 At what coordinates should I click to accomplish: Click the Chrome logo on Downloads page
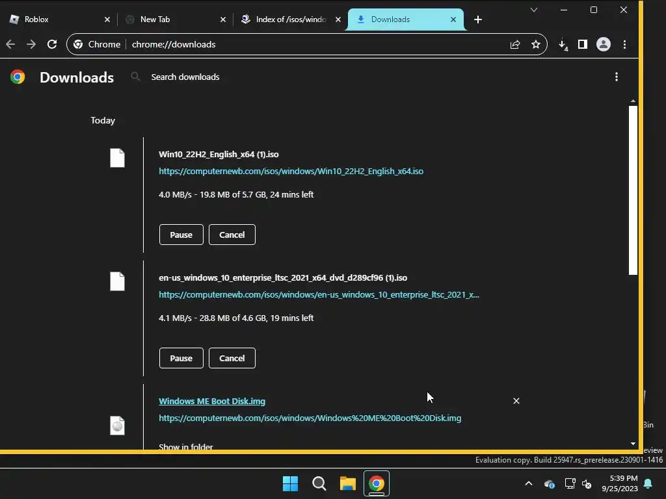click(x=18, y=77)
